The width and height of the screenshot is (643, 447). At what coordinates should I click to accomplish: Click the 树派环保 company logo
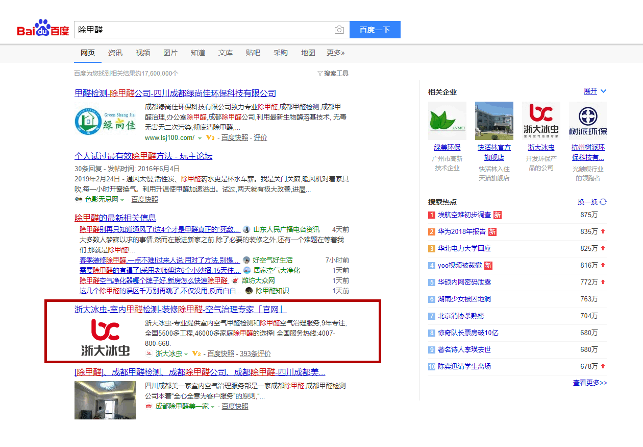[x=588, y=121]
